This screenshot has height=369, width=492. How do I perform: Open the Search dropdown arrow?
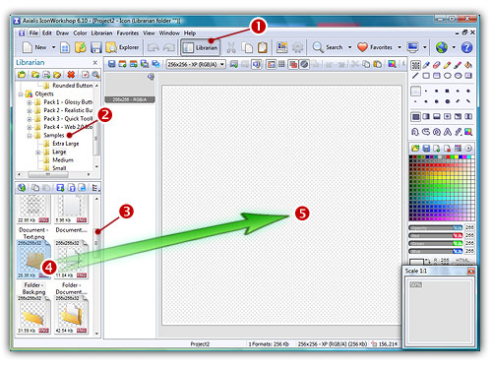coord(349,48)
